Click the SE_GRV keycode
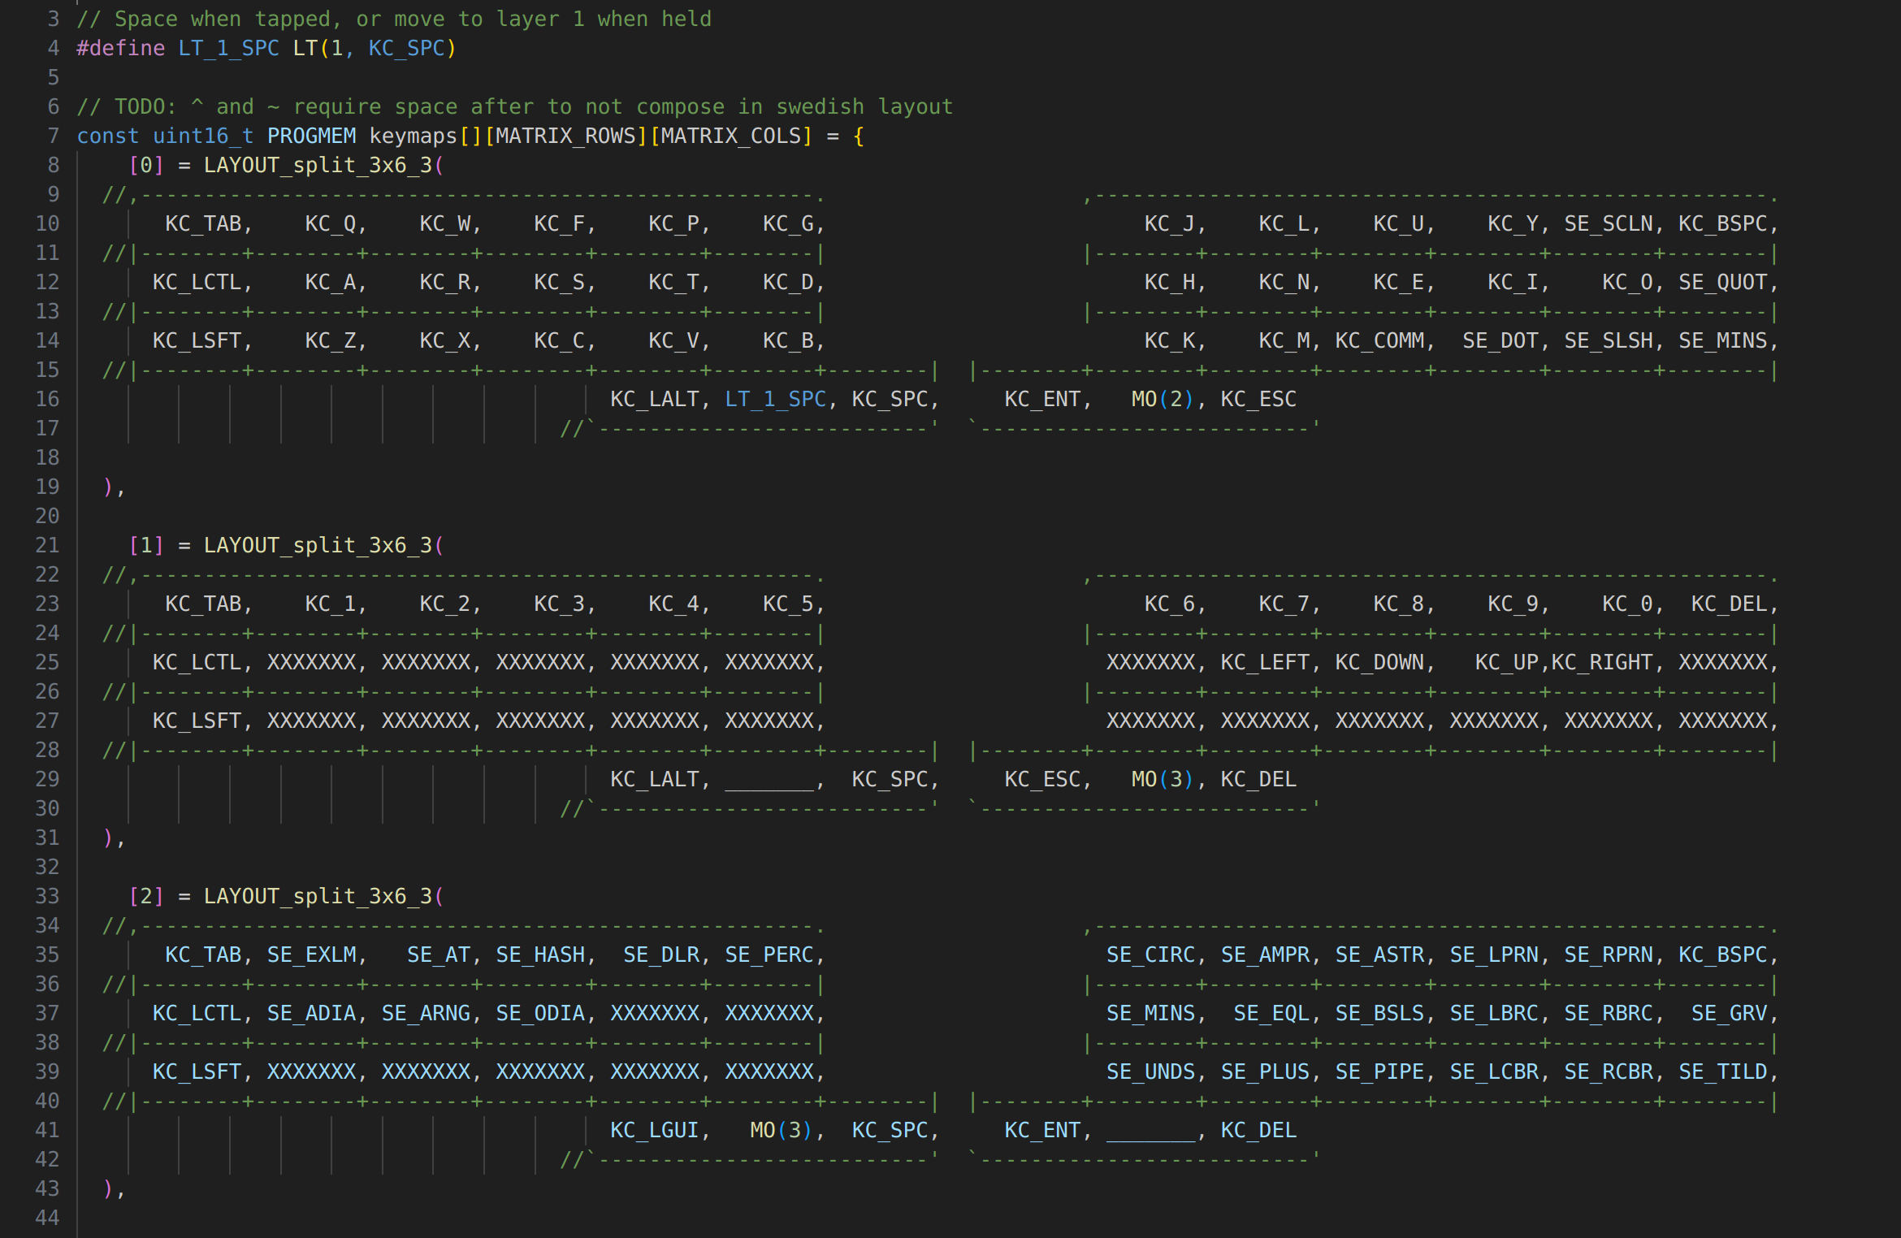This screenshot has width=1901, height=1238. [x=1730, y=1013]
